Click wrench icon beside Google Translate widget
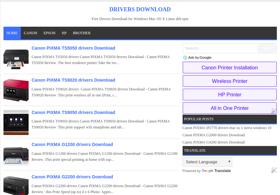The width and height of the screenshot is (280, 195). coord(274,170)
